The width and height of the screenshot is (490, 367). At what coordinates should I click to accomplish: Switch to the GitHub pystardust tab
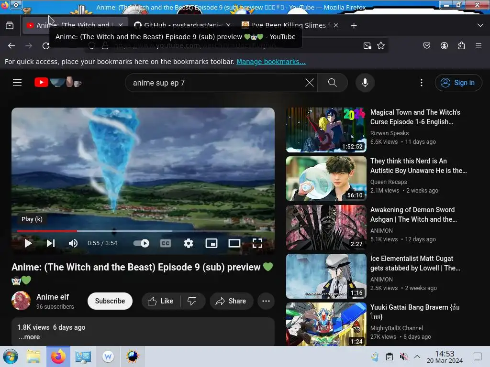(x=182, y=25)
